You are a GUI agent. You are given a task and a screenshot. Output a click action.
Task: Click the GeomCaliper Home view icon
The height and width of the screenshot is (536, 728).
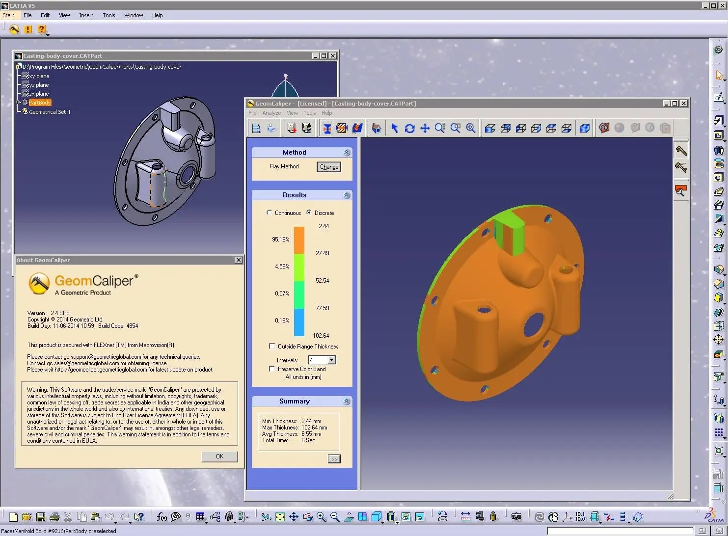pos(377,128)
